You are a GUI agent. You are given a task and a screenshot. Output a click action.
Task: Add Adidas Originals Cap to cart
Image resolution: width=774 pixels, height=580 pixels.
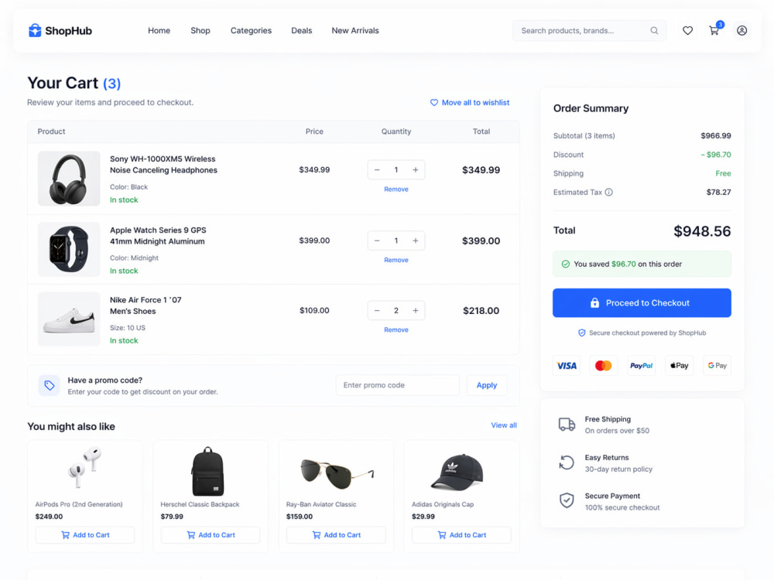pyautogui.click(x=461, y=535)
